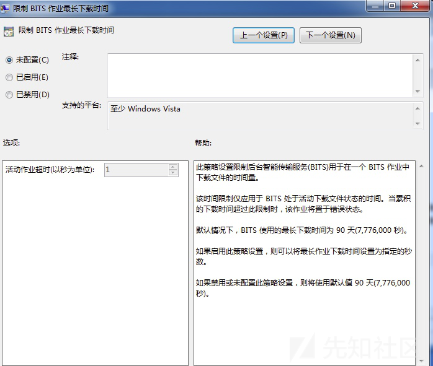Click the title bar window icon

[4, 8]
